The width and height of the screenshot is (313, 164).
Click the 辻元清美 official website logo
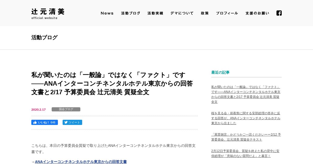click(48, 14)
